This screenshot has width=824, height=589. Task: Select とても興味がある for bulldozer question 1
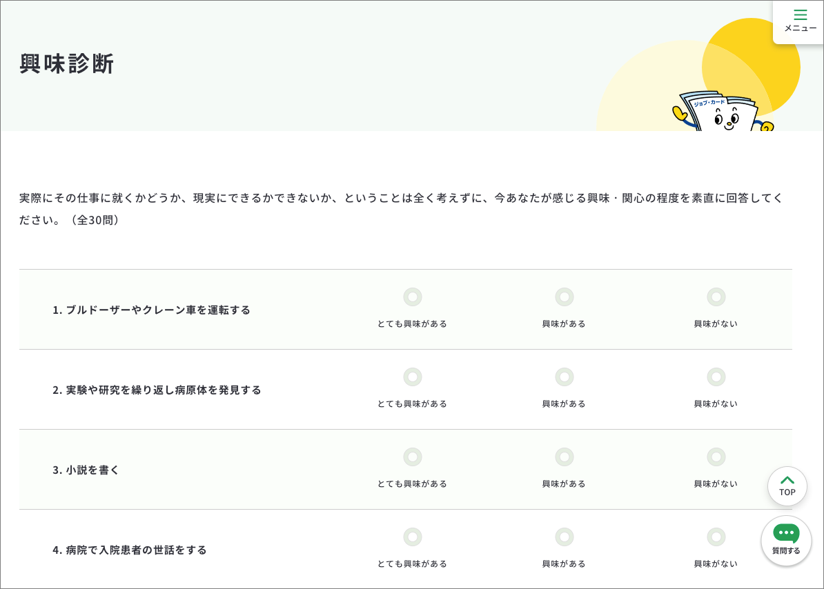[412, 297]
